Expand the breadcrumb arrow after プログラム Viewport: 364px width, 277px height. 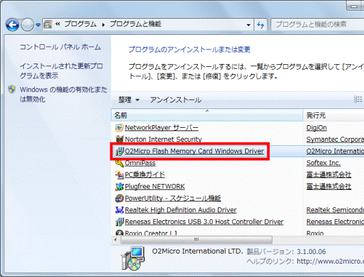coord(104,24)
